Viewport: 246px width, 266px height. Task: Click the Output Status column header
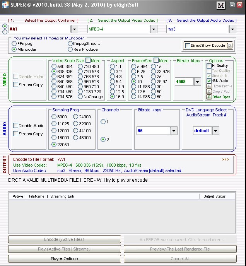(215, 196)
